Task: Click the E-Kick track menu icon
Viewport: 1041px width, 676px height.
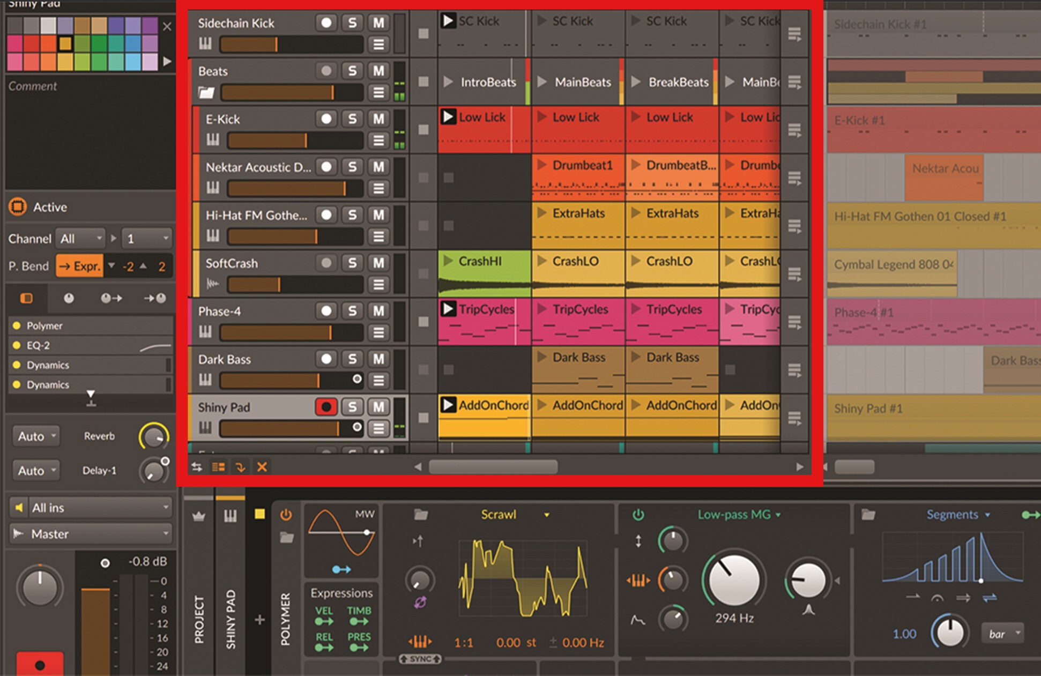Action: (x=378, y=140)
